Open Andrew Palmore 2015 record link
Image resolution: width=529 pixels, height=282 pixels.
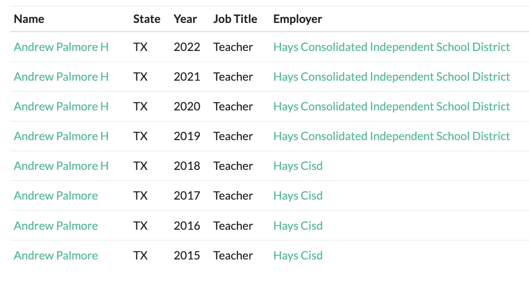tap(56, 256)
